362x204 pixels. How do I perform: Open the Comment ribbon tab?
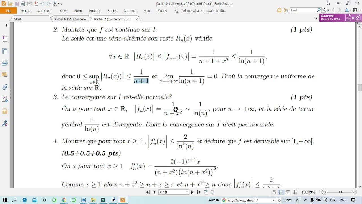coord(45,11)
